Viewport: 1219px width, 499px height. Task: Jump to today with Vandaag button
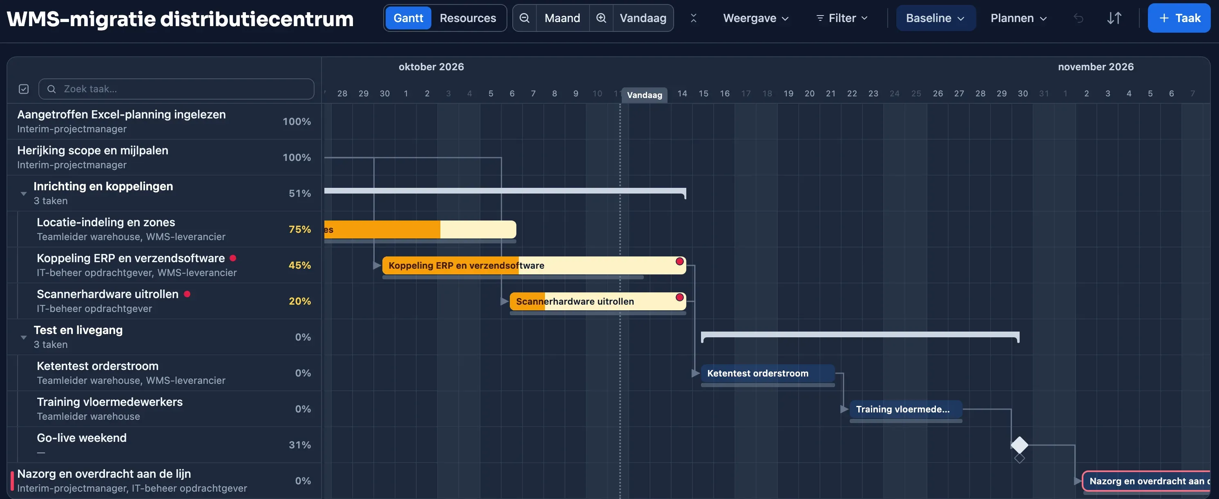(x=643, y=18)
